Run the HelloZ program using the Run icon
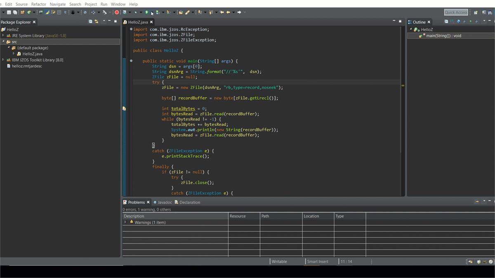495x278 pixels. (146, 12)
